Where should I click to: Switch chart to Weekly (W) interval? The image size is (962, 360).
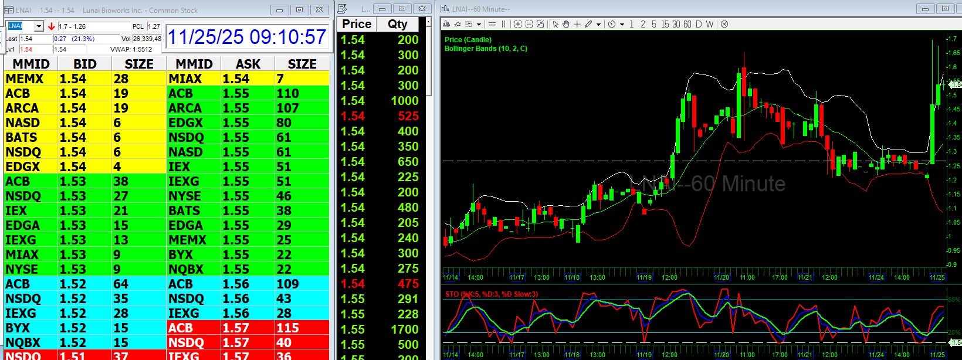click(x=710, y=24)
